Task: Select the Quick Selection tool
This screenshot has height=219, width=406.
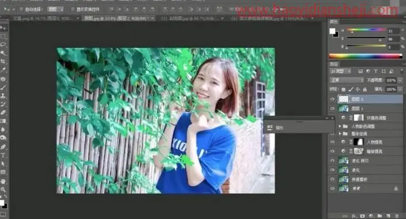Action: tap(3, 53)
